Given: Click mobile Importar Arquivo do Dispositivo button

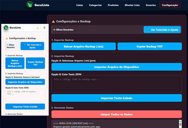Looking at the screenshot, I should click(x=25, y=82).
